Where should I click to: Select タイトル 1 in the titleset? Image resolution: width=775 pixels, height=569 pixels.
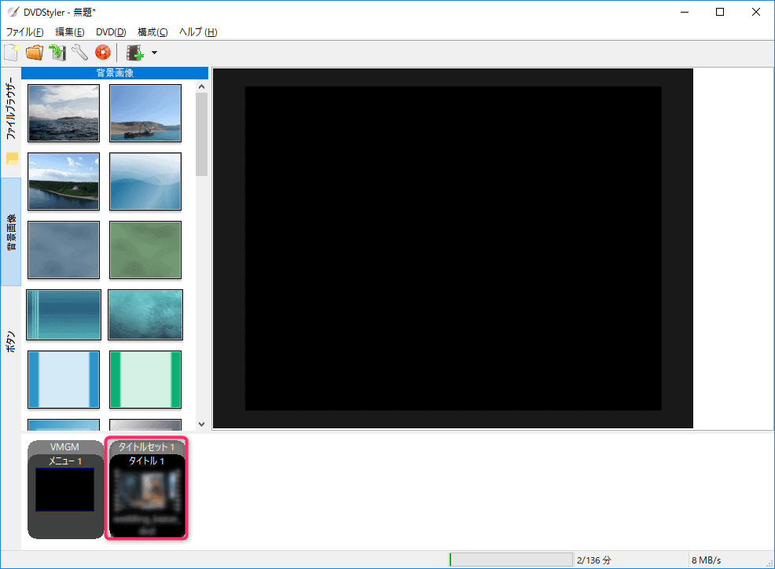coord(146,494)
